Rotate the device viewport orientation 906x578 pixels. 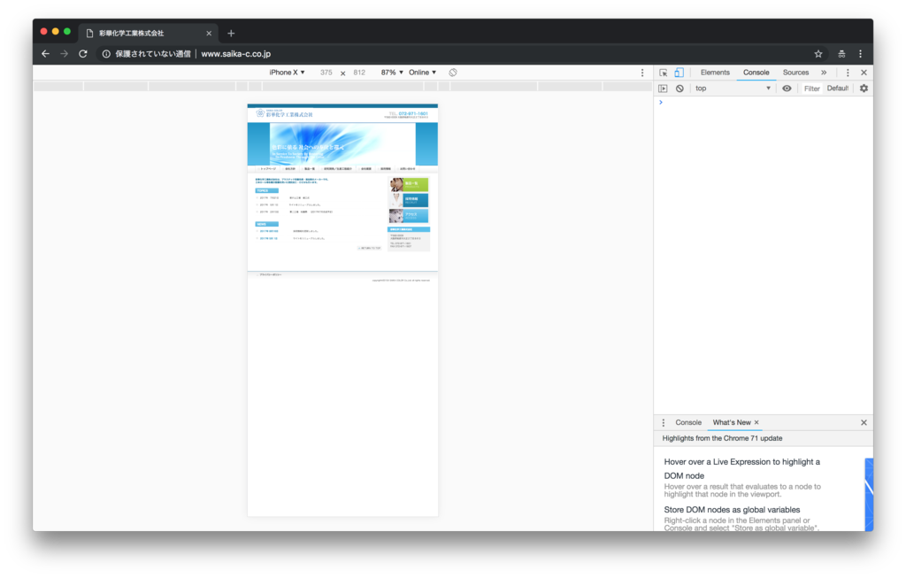click(x=453, y=73)
